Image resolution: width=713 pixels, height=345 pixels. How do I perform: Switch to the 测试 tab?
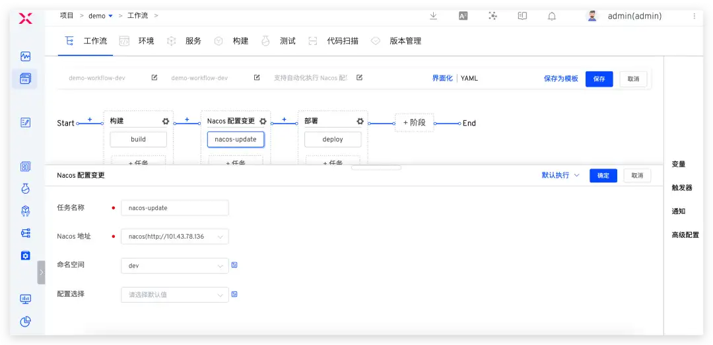click(279, 41)
